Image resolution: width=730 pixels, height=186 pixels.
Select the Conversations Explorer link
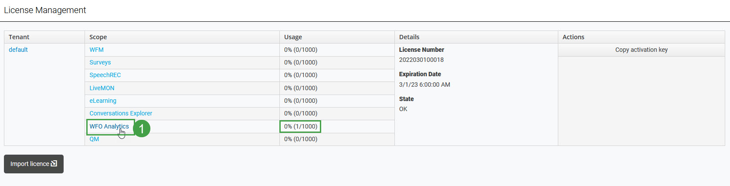click(x=121, y=113)
